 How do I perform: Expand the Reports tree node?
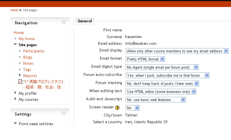pyautogui.click(x=20, y=75)
